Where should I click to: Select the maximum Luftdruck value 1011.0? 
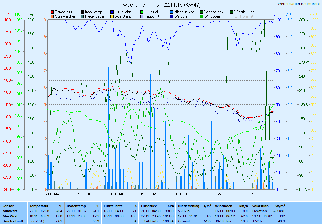click(x=169, y=216)
